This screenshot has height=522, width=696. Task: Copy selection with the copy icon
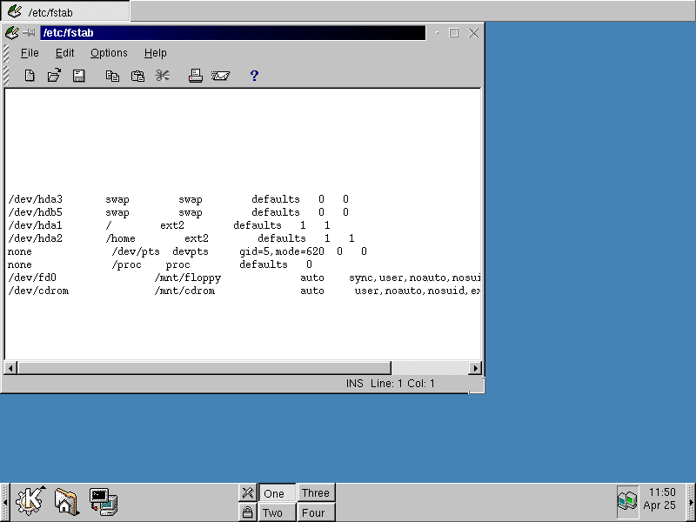click(x=112, y=76)
